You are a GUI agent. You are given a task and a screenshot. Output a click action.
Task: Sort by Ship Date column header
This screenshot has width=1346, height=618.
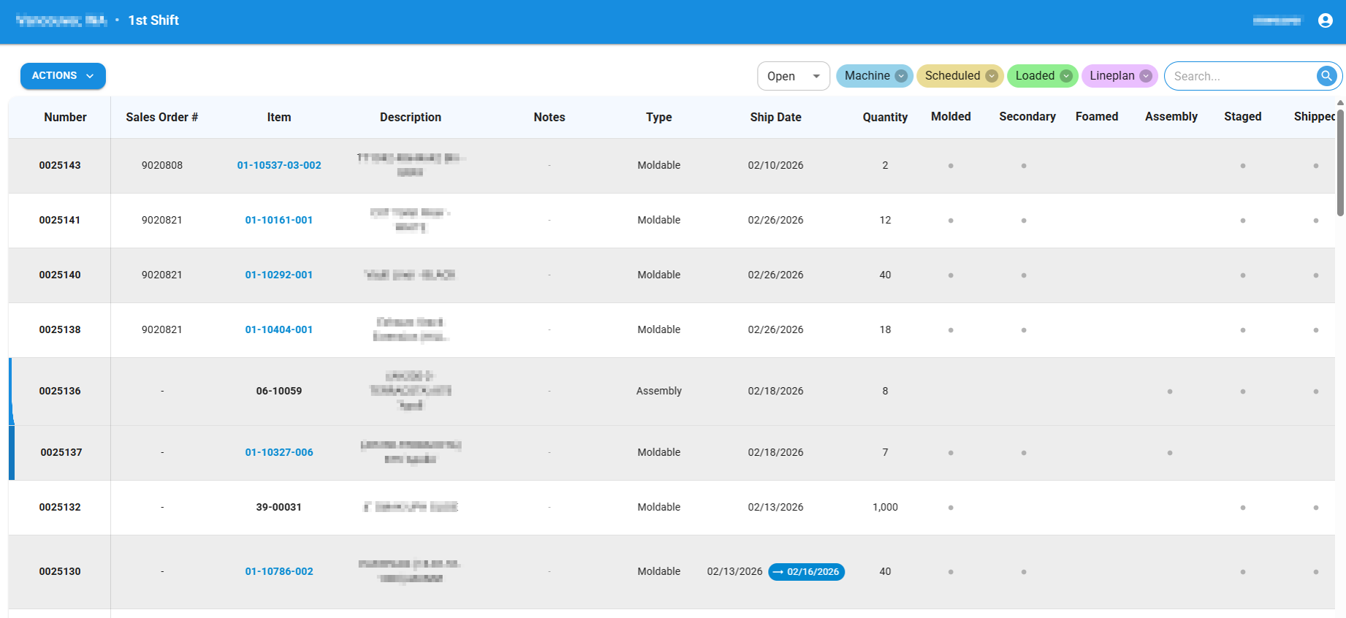click(775, 117)
